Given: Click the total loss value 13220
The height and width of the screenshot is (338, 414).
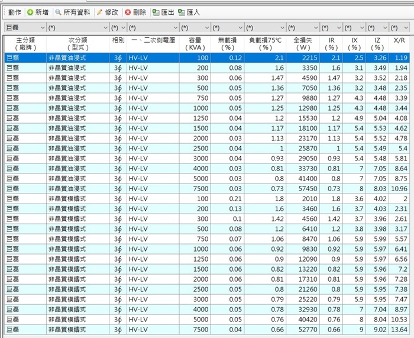Looking at the screenshot, I should coord(308,269).
